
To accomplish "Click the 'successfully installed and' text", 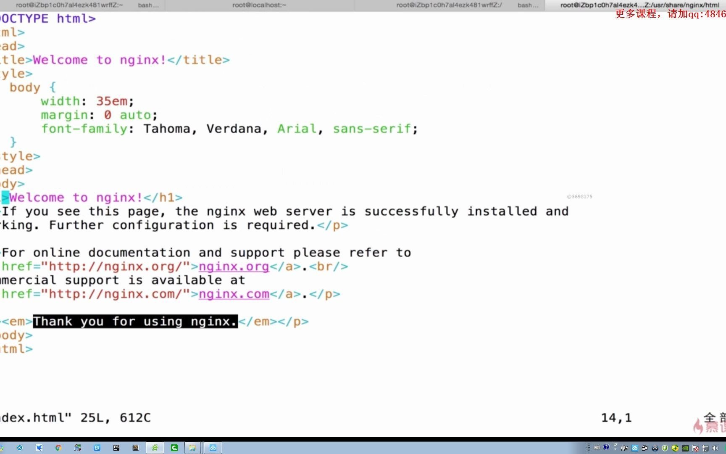I will pyautogui.click(x=466, y=211).
